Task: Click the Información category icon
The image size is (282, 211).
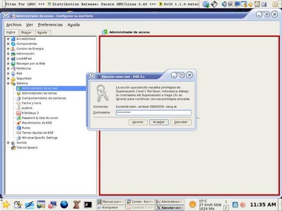Action: coord(13,54)
